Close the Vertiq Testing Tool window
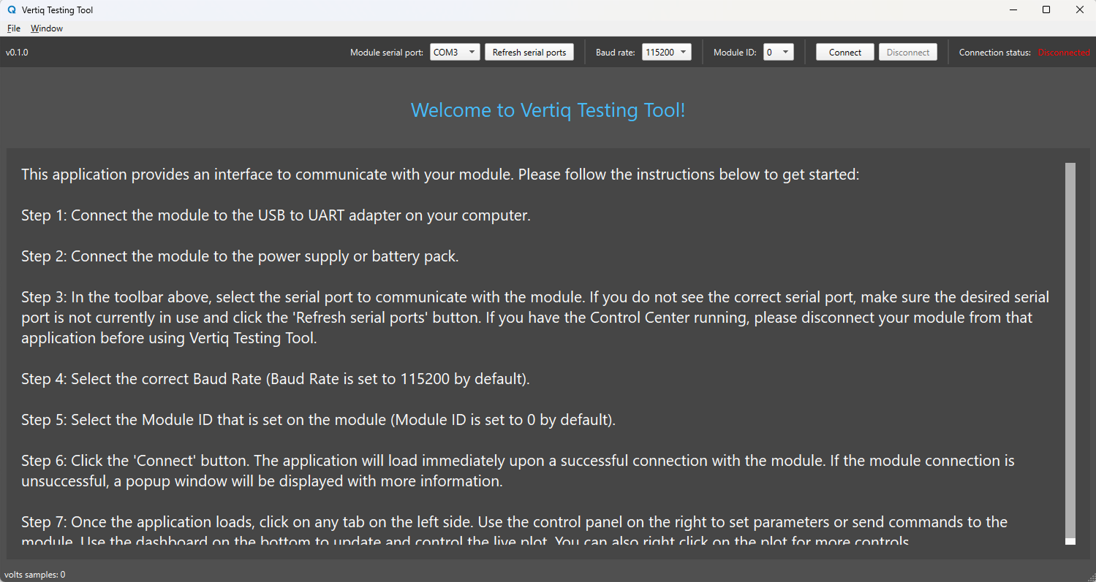The width and height of the screenshot is (1096, 582). (1080, 10)
